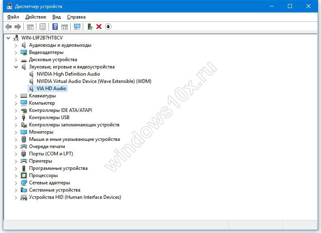Open the Файл menu
Screen dimensions: 321x233
13,17
